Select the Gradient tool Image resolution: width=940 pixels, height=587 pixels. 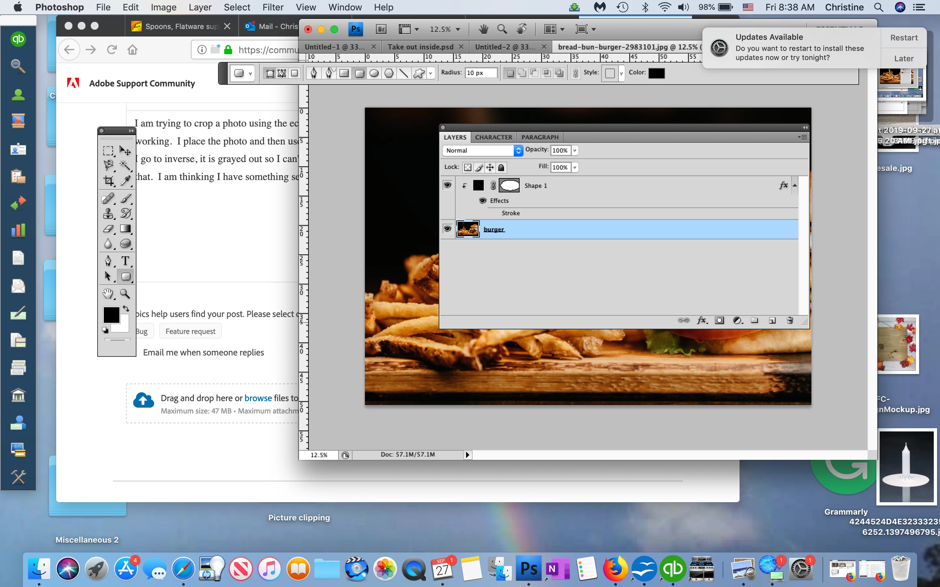(125, 229)
